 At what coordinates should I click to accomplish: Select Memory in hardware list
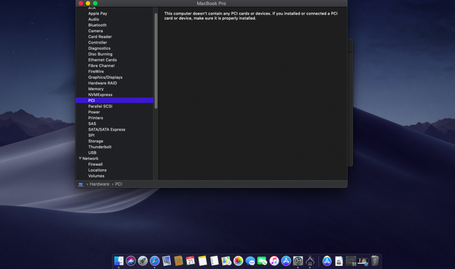(96, 89)
